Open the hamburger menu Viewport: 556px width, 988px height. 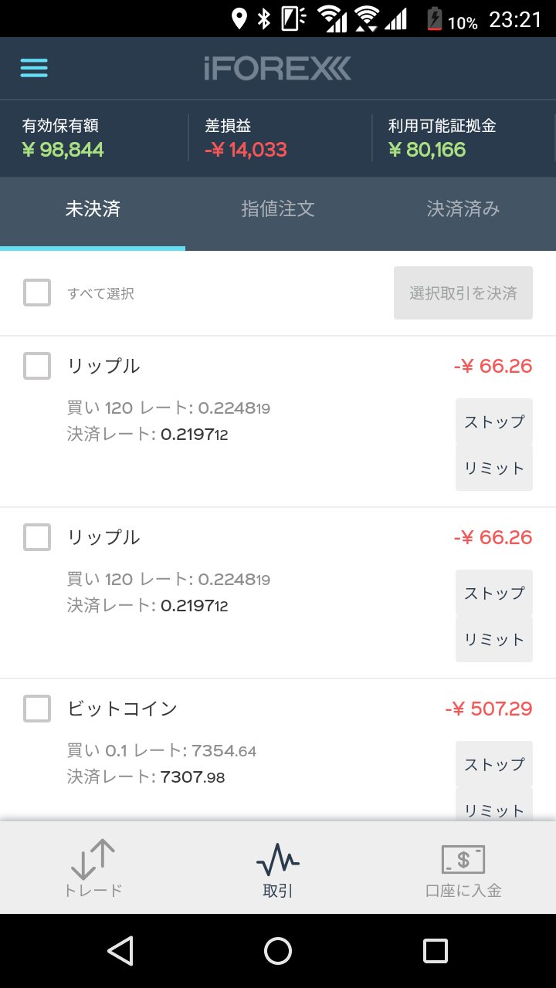pos(34,68)
